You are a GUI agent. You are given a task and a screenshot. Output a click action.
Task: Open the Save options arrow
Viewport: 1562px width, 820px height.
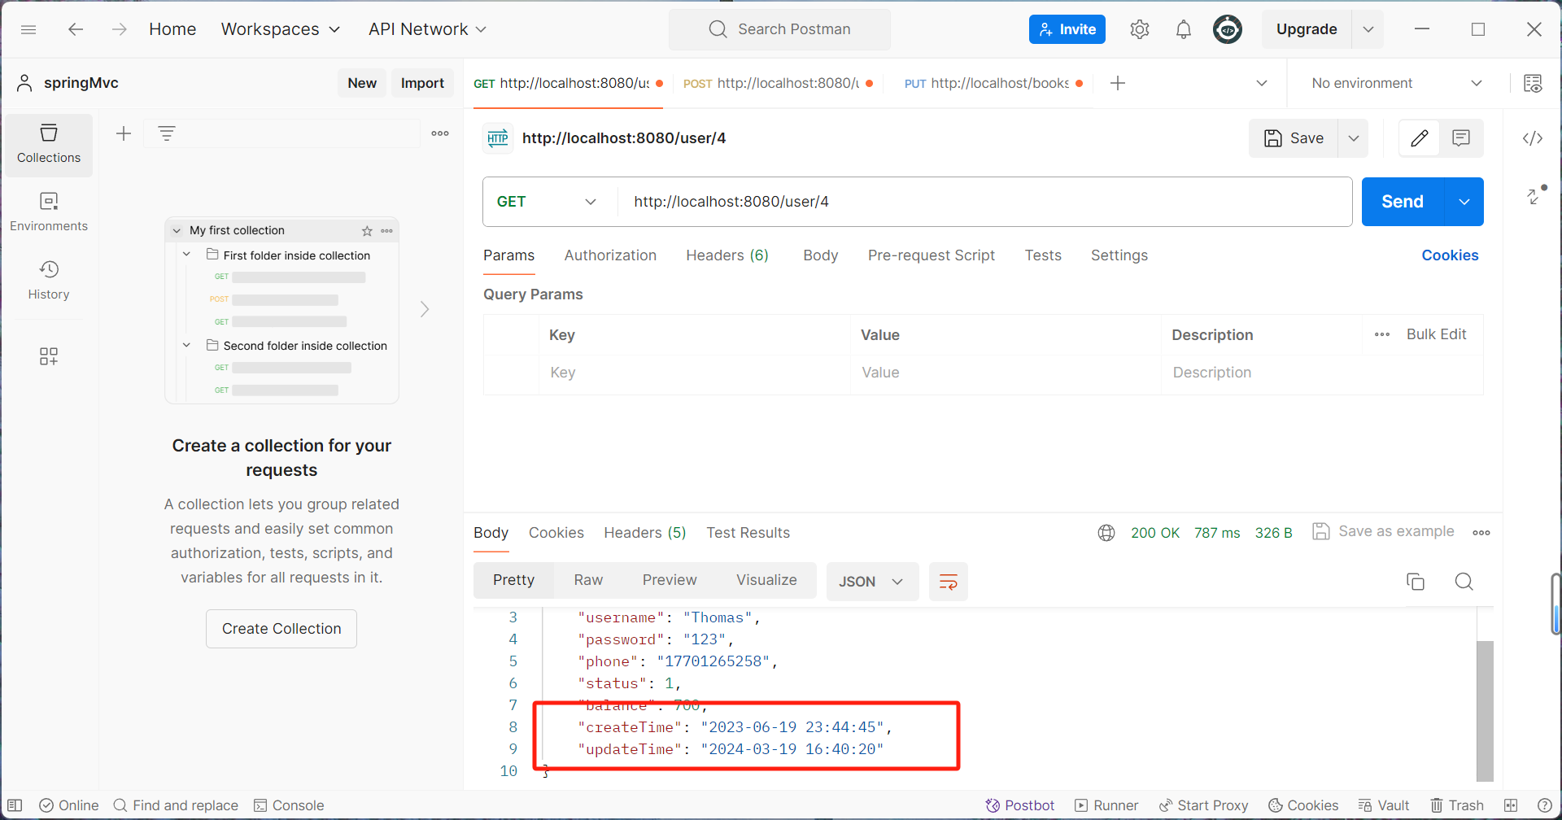[1354, 138]
